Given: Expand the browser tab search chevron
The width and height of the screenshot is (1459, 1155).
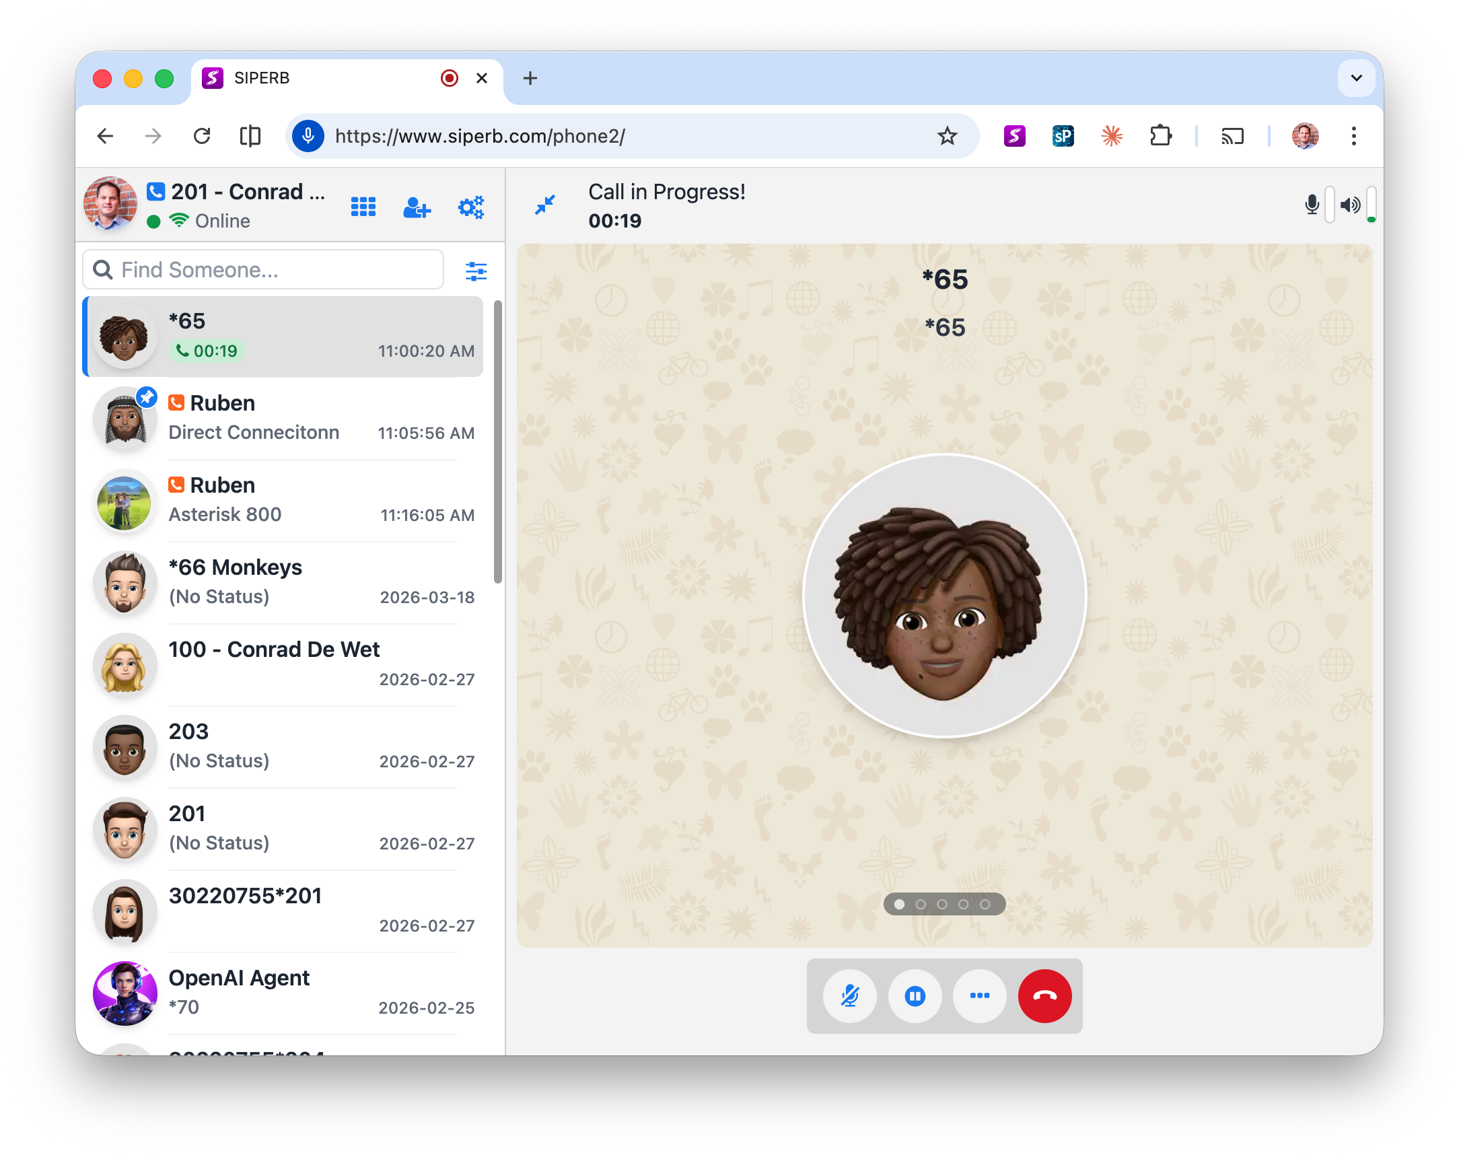Looking at the screenshot, I should click(x=1355, y=78).
